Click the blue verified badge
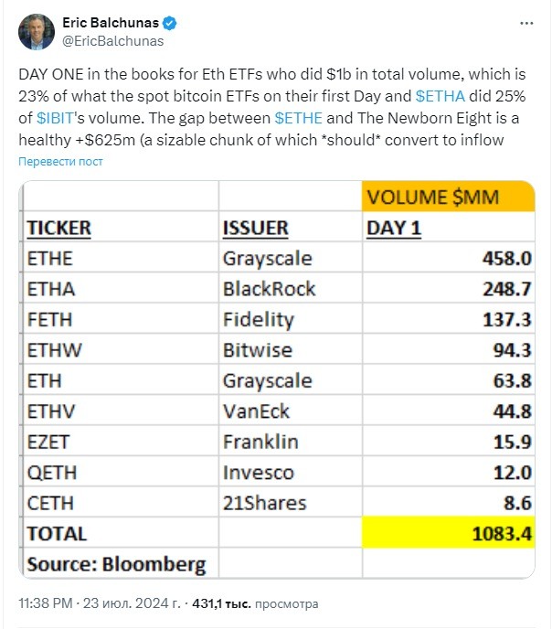552x629 pixels. pyautogui.click(x=170, y=23)
